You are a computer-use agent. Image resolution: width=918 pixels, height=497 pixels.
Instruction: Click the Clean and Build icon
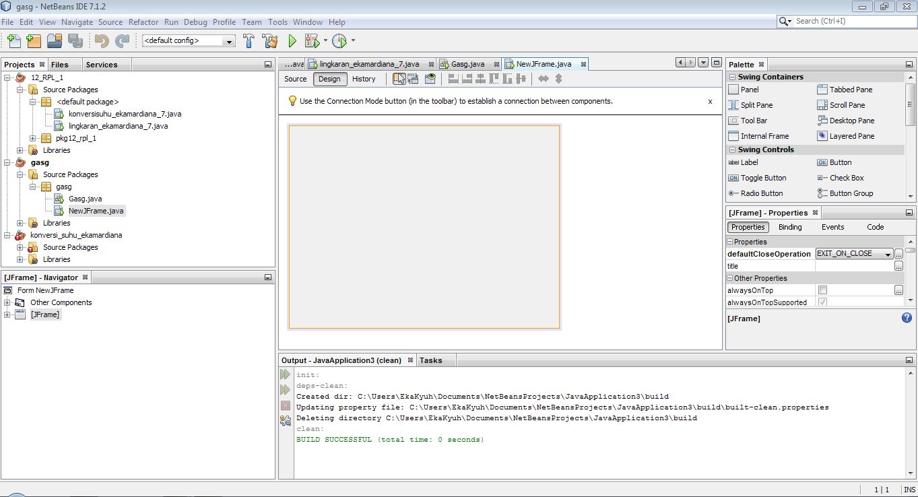point(270,41)
